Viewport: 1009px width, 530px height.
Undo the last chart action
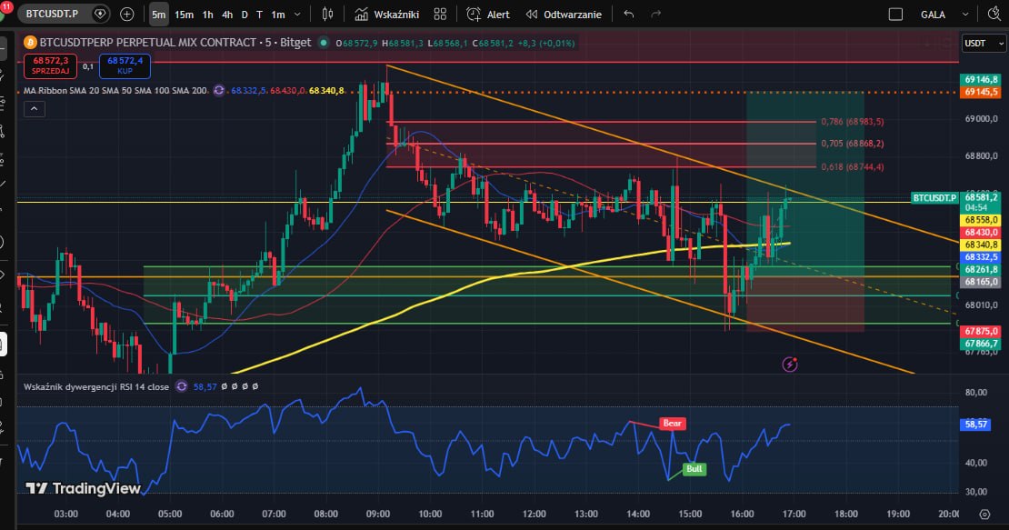coord(629,15)
